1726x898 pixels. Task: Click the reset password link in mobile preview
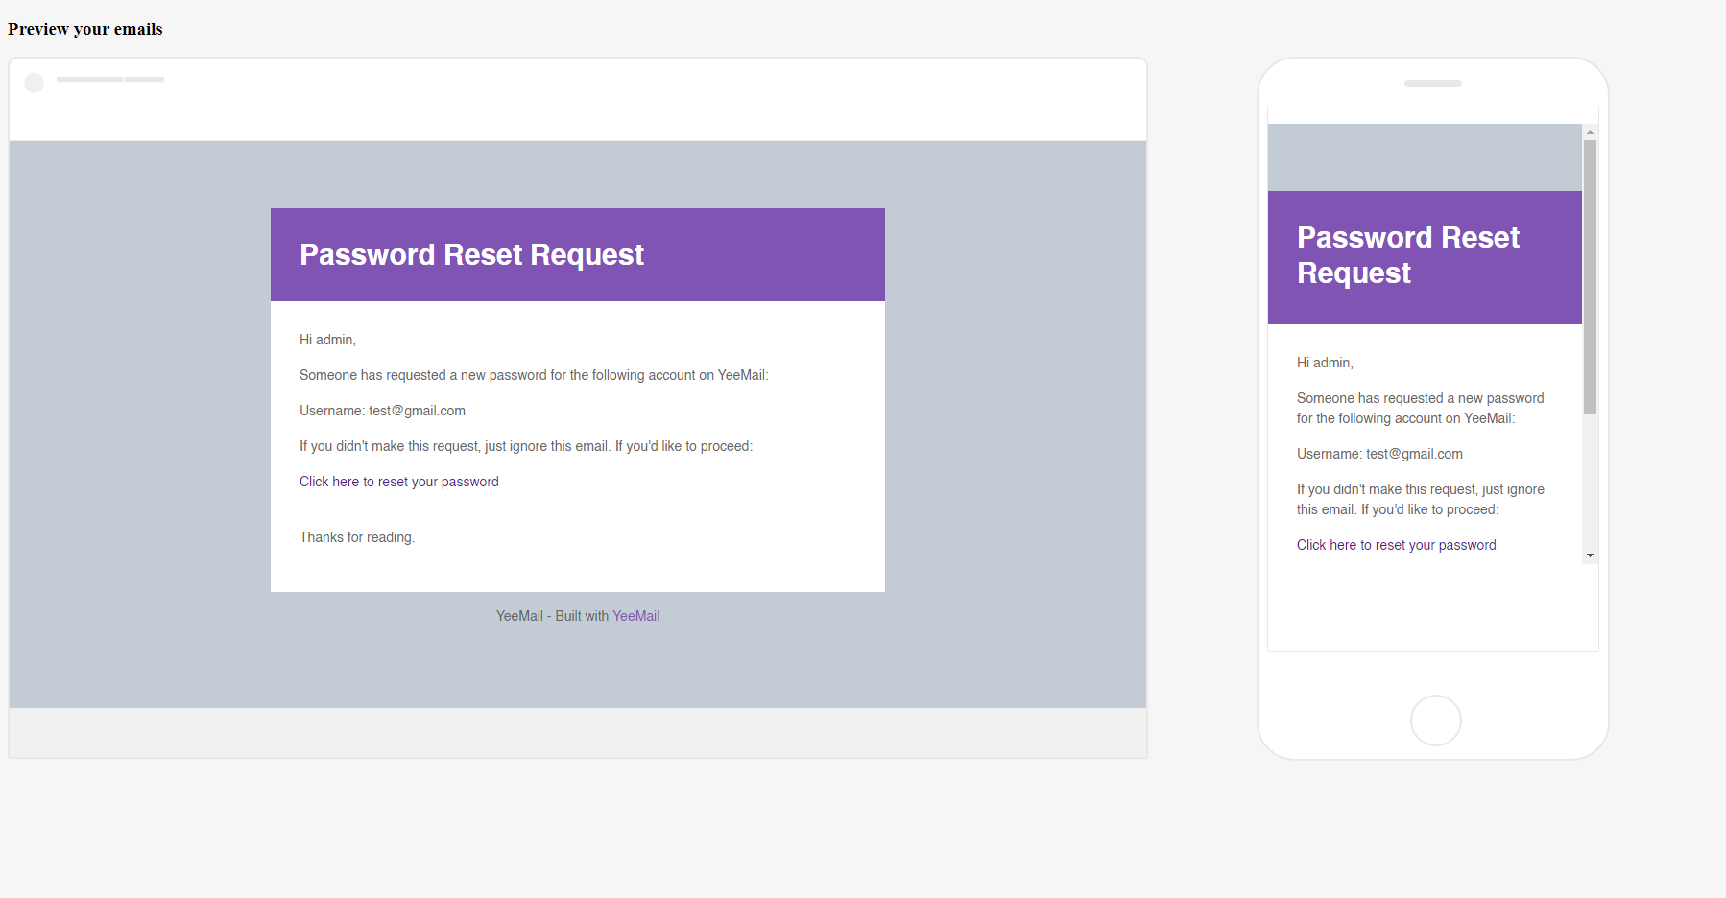1396,545
